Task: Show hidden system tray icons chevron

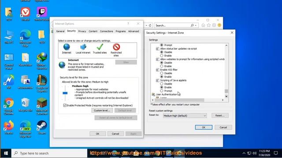Action: pos(244,153)
